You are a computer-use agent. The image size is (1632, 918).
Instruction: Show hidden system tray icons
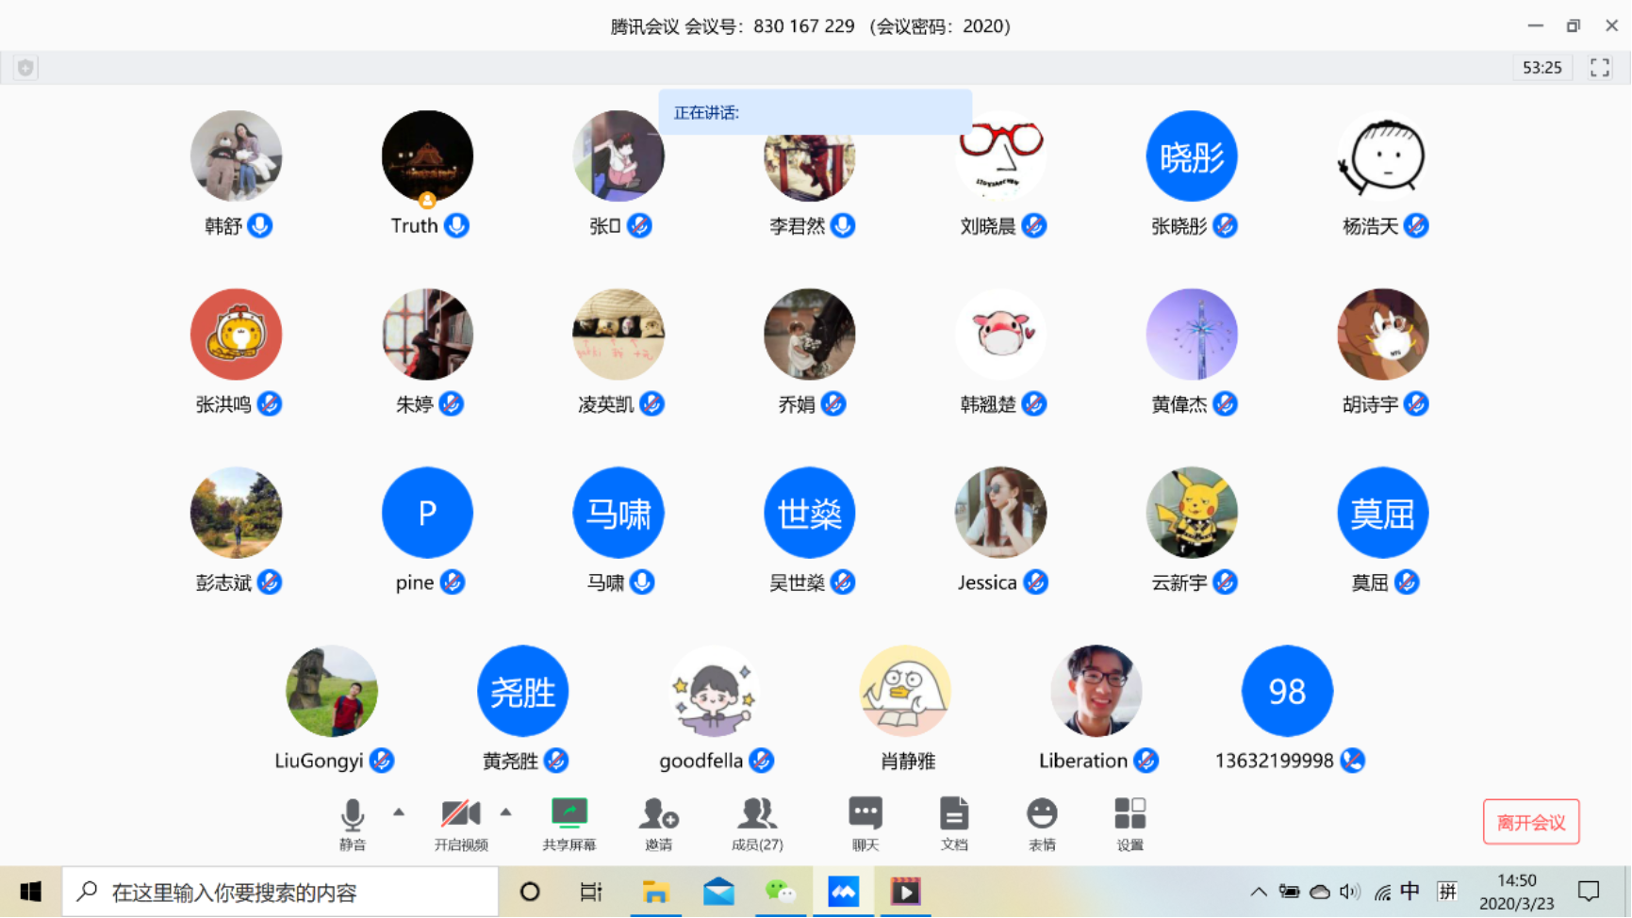coord(1258,892)
